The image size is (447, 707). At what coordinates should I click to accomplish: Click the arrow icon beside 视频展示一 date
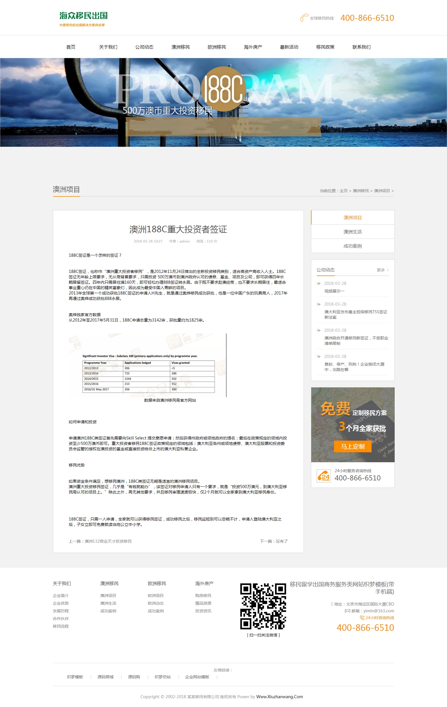pos(319,283)
